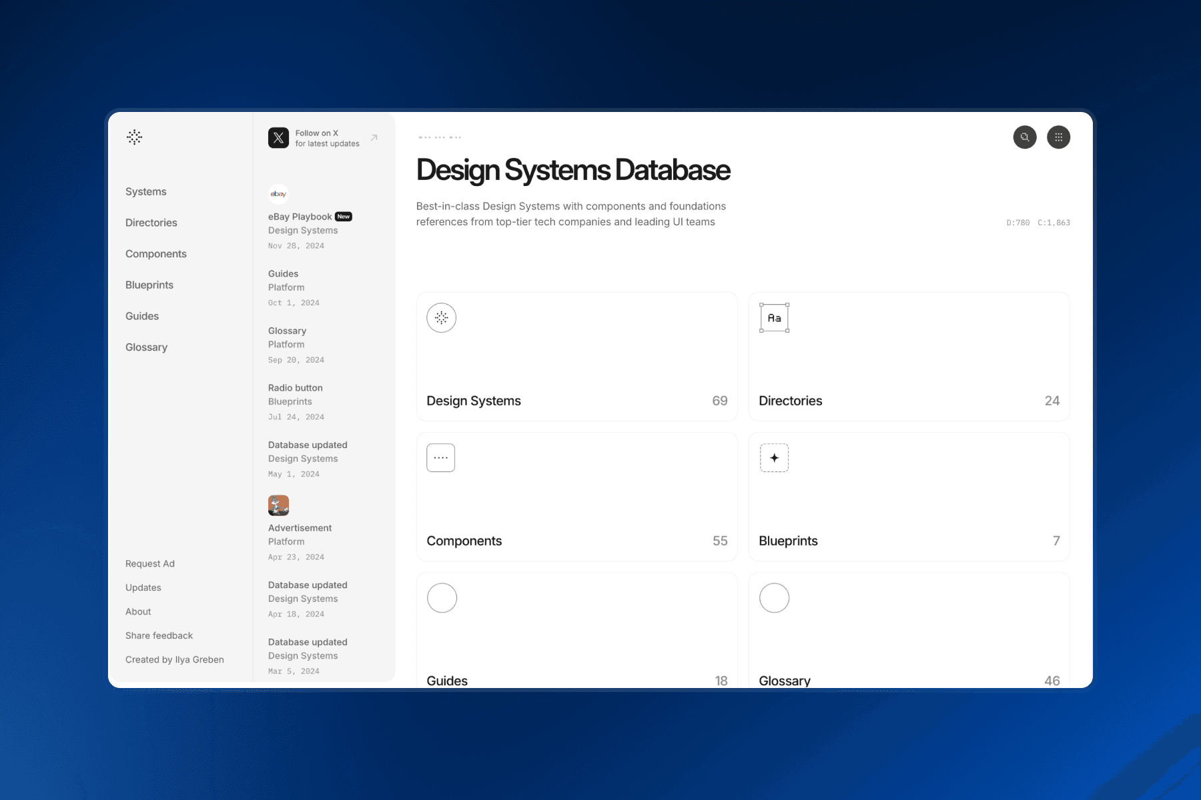Click the Design Systems card logo icon
Image resolution: width=1201 pixels, height=800 pixels.
pyautogui.click(x=442, y=318)
